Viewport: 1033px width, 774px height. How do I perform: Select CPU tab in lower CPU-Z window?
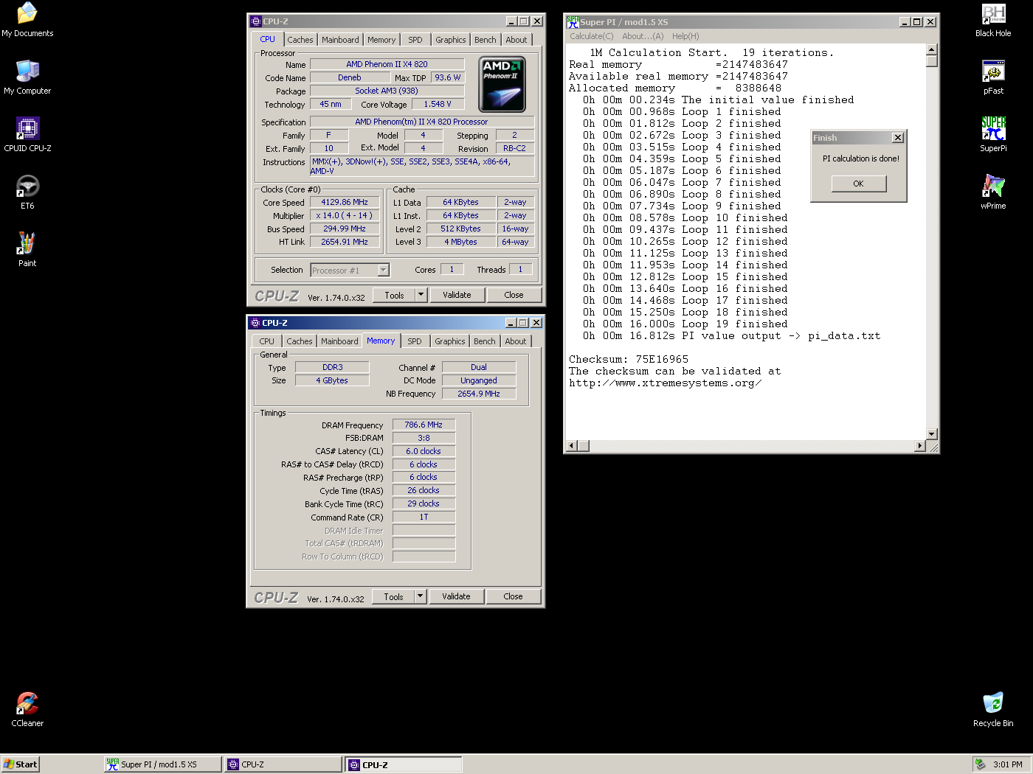point(266,341)
